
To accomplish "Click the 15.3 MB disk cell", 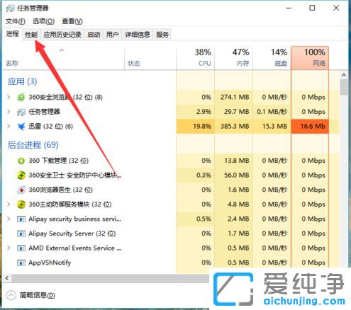I will pyautogui.click(x=272, y=127).
